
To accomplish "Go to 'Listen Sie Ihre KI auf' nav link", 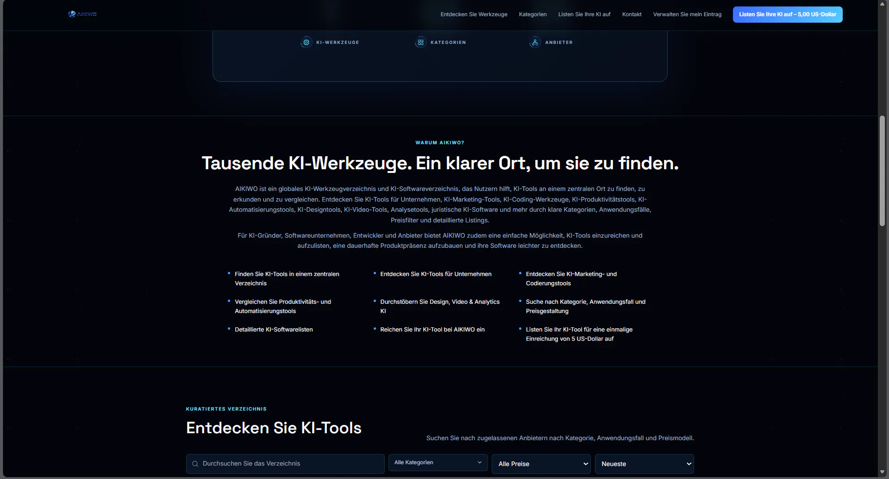I will tap(584, 14).
